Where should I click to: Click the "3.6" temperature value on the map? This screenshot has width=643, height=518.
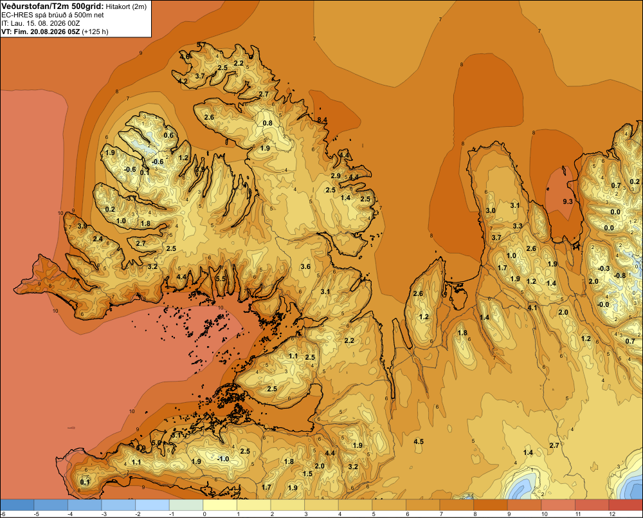(305, 266)
